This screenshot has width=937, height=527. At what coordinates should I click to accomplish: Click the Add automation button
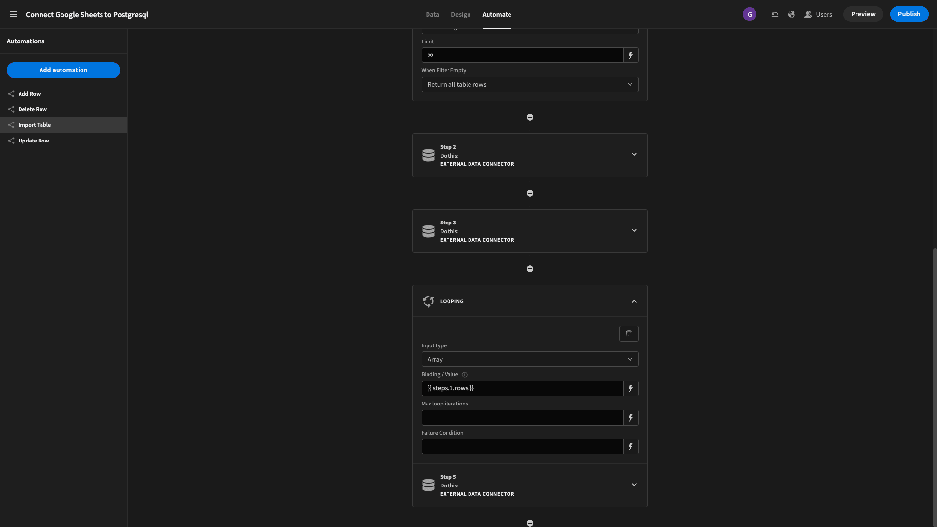(x=63, y=70)
